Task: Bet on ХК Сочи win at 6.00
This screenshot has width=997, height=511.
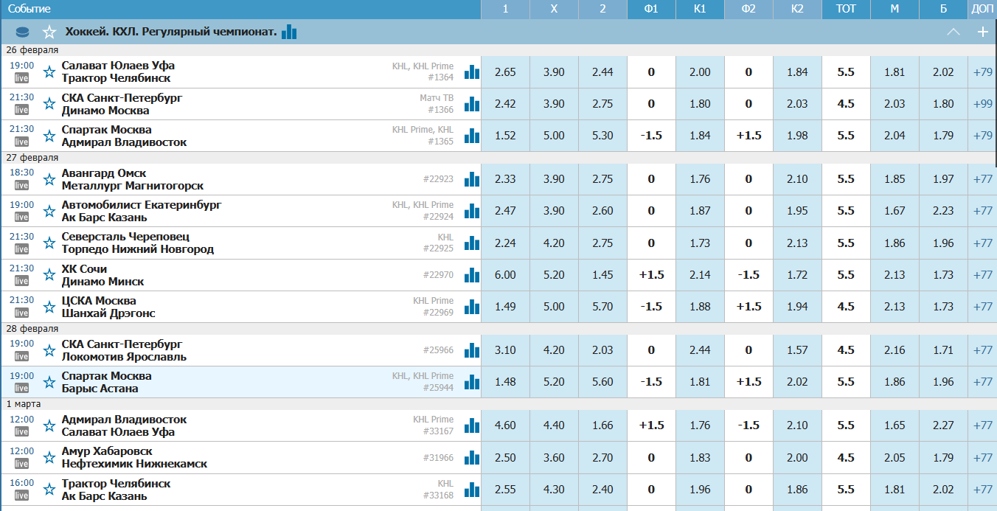Action: pyautogui.click(x=505, y=275)
